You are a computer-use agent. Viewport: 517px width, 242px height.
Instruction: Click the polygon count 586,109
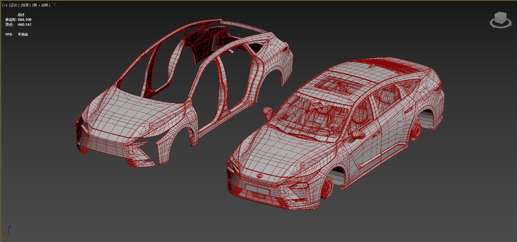click(x=25, y=20)
